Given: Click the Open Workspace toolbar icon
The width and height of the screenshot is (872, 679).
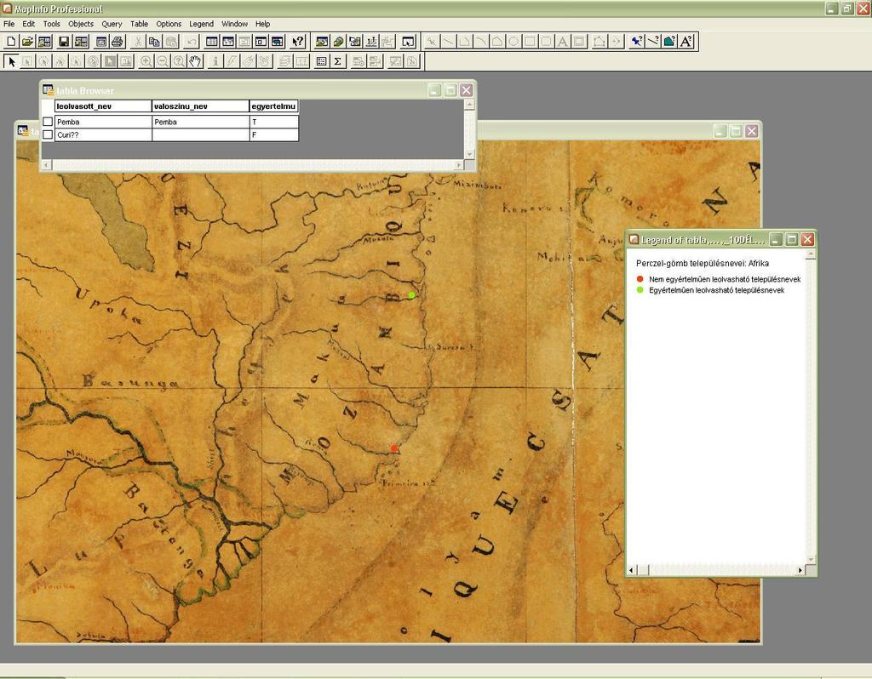Looking at the screenshot, I should (44, 42).
